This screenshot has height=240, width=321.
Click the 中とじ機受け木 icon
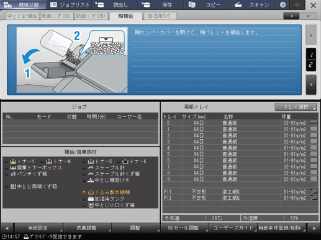[91, 180]
